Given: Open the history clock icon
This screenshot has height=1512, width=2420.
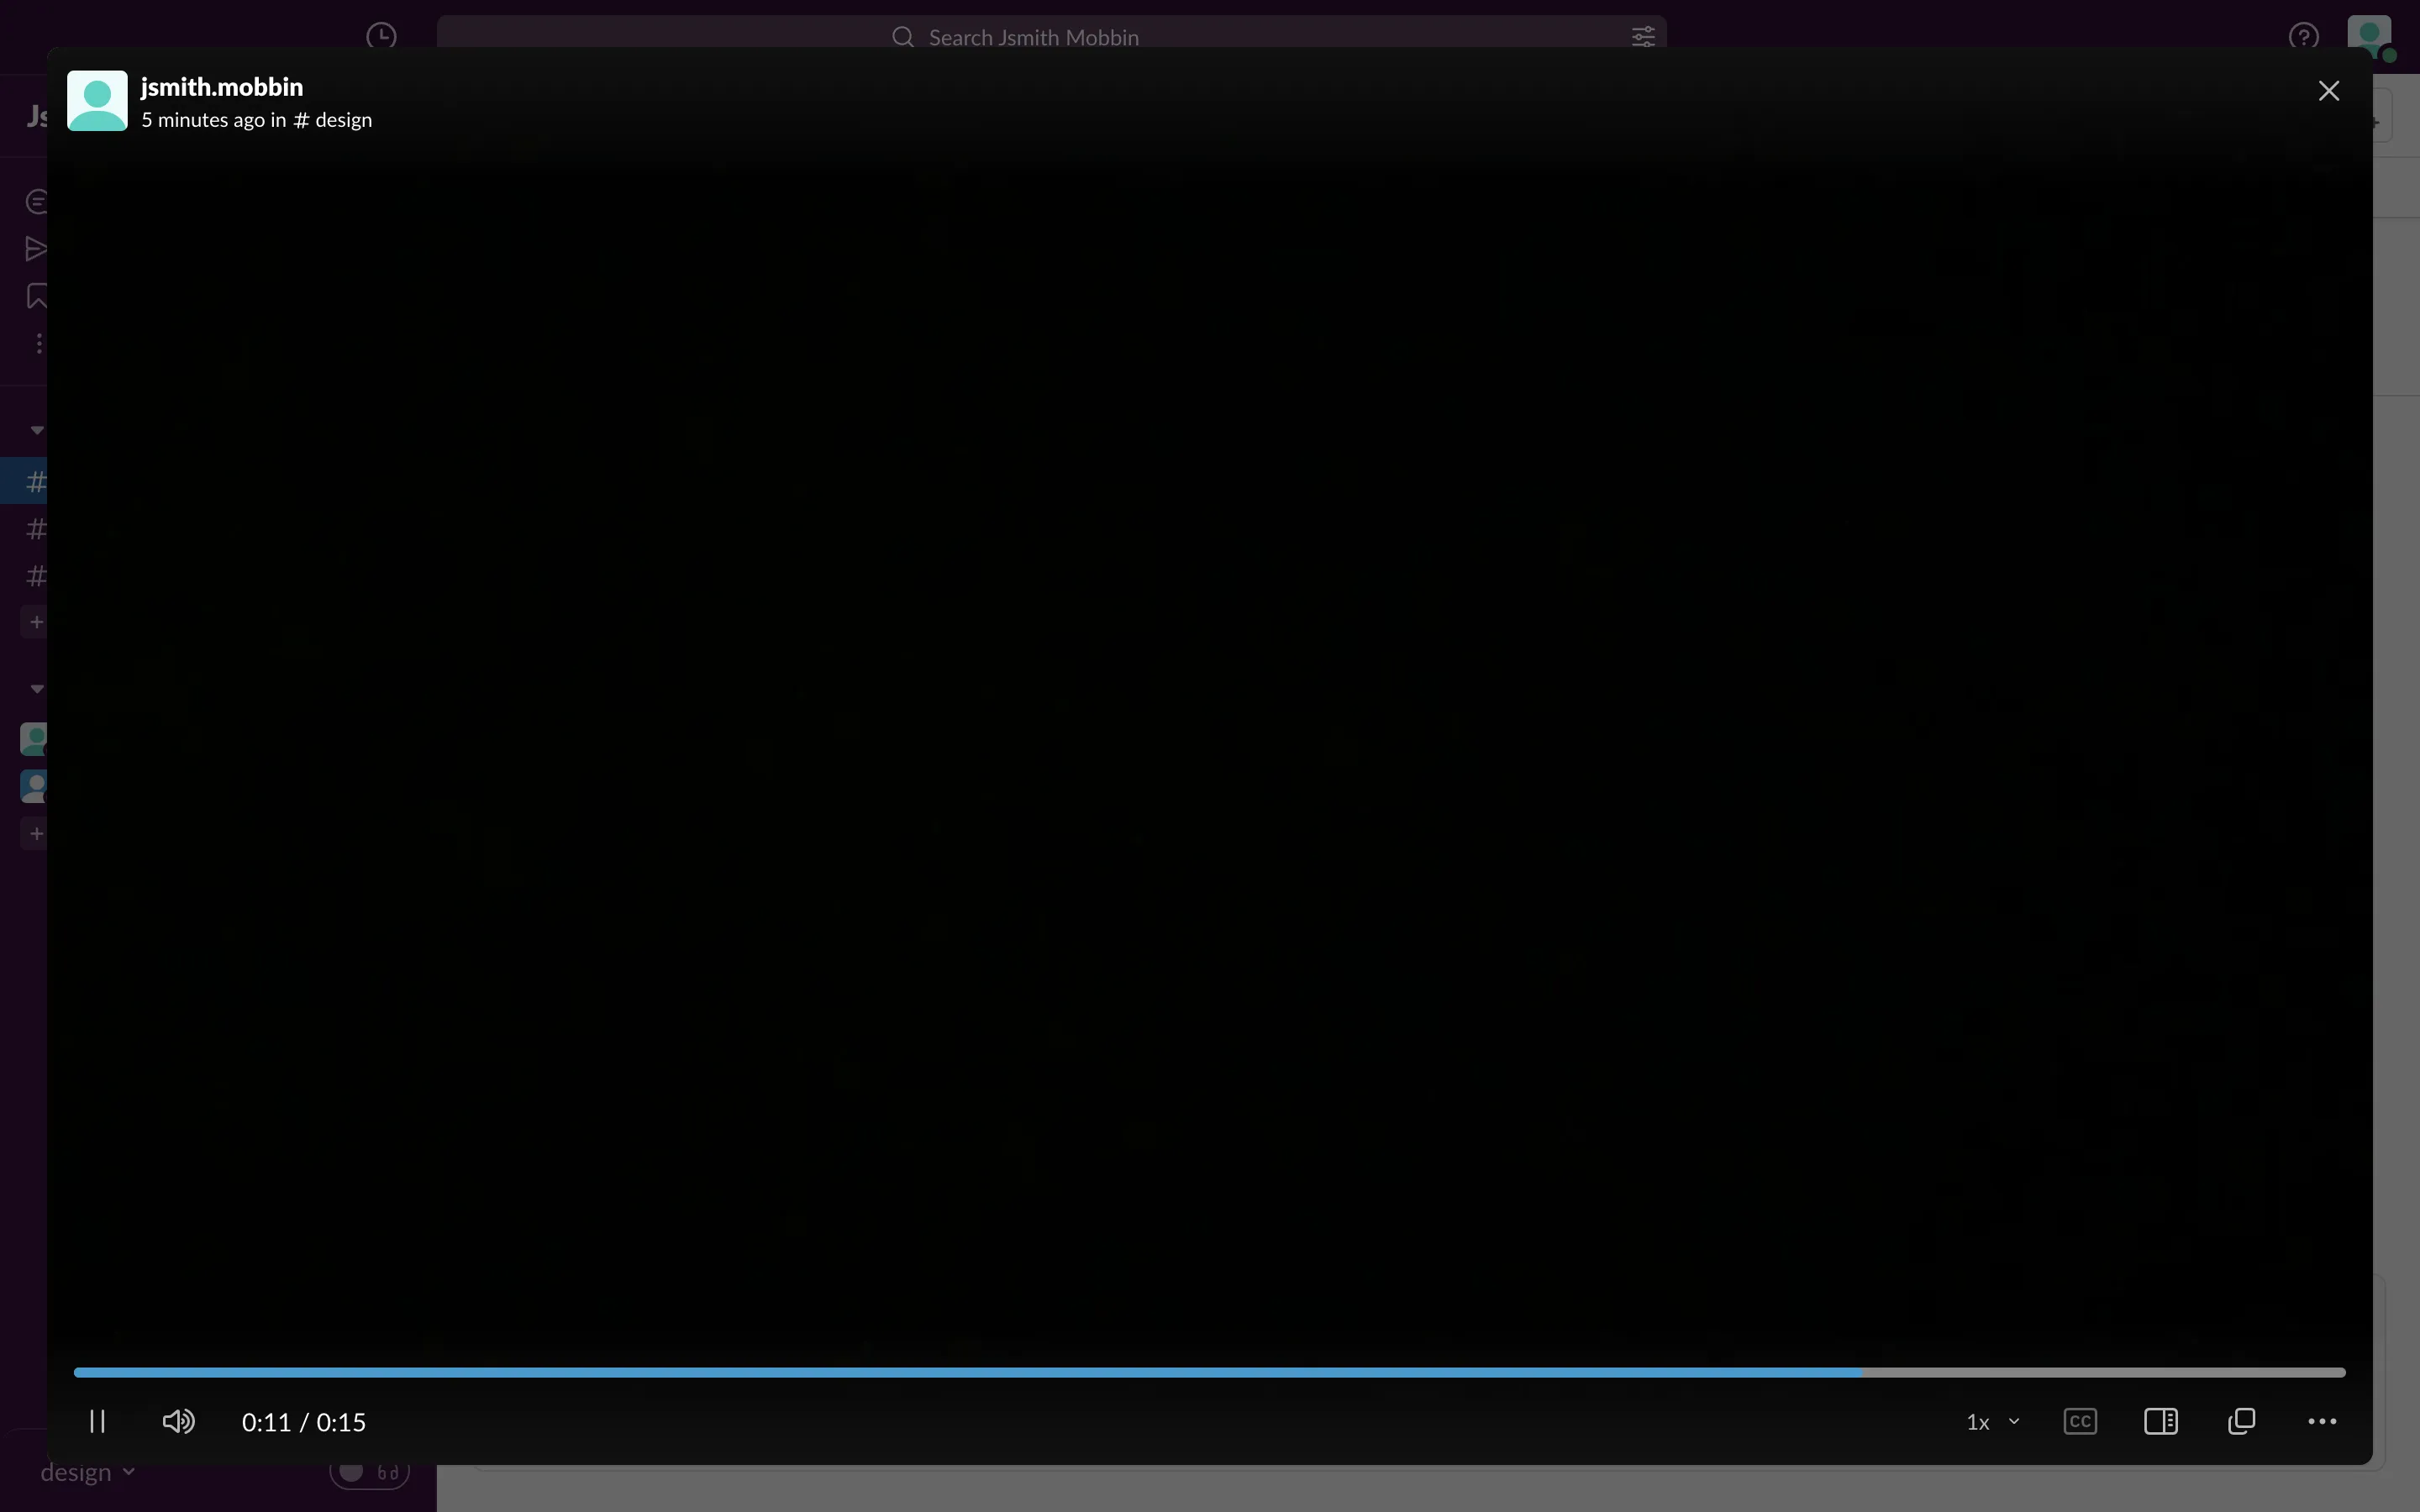Looking at the screenshot, I should pyautogui.click(x=381, y=37).
